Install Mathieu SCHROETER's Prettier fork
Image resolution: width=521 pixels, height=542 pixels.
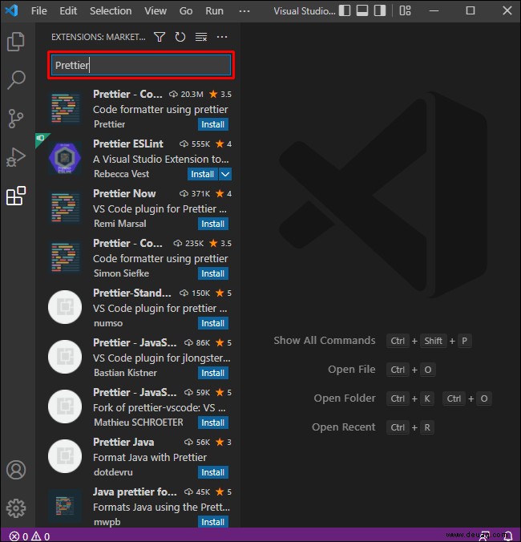[213, 423]
